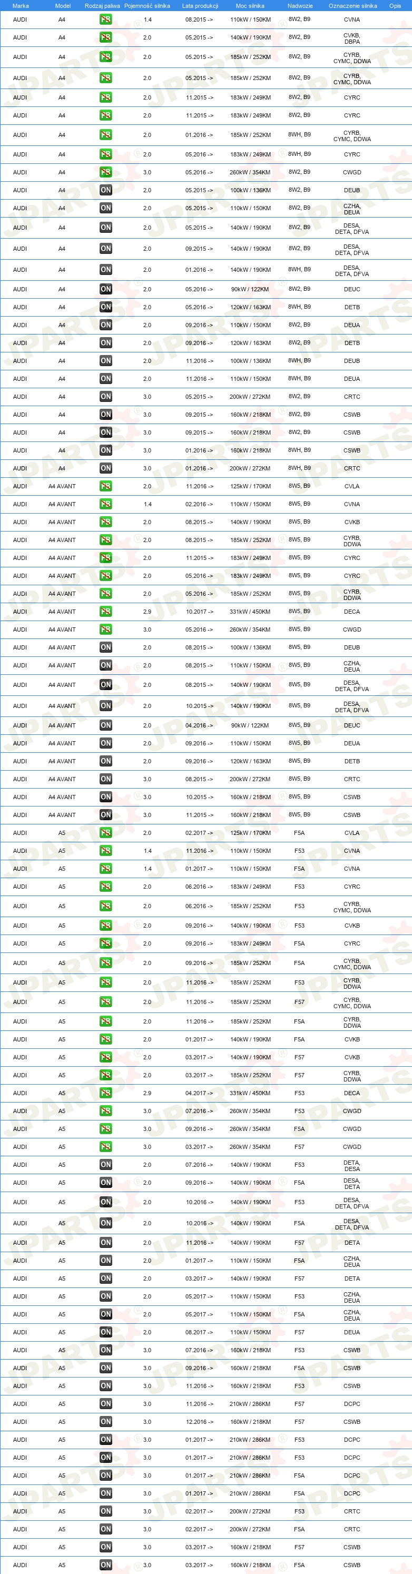This screenshot has width=412, height=1574.
Task: Click 'DETB' in A4 05.2016 8WH row
Action: pyautogui.click(x=352, y=307)
